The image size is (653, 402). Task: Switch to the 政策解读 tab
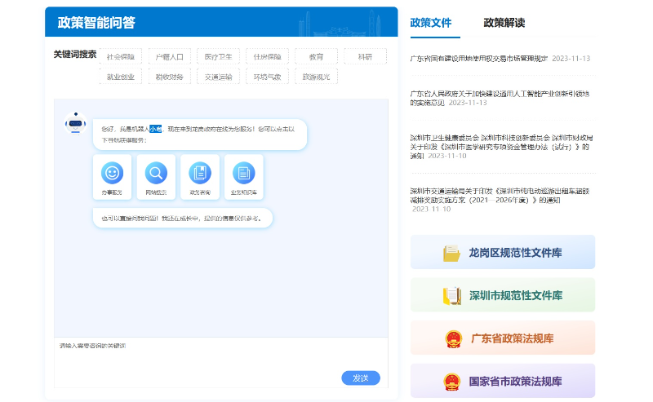tap(504, 23)
